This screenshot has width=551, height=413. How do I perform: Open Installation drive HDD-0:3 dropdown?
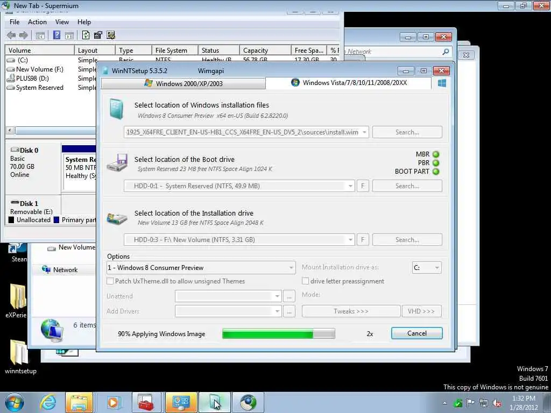tap(350, 240)
